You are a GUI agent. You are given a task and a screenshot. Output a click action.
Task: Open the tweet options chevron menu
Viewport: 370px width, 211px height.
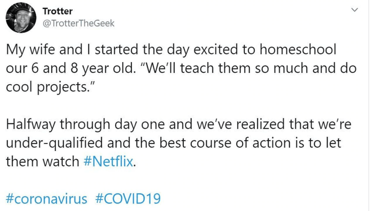click(355, 10)
